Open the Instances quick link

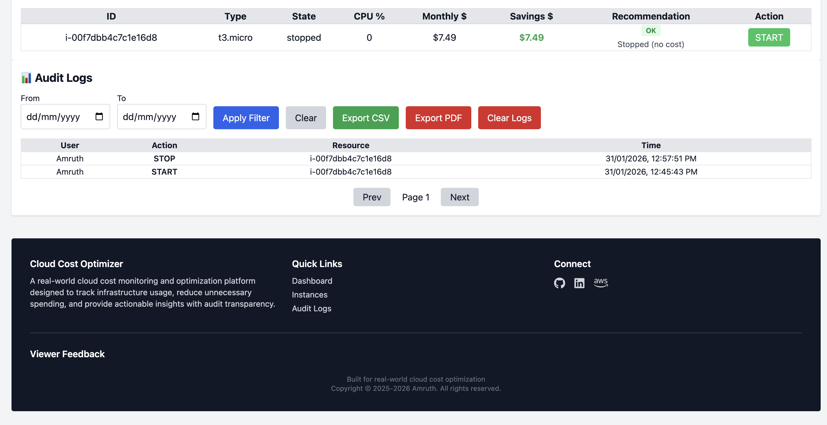(309, 295)
